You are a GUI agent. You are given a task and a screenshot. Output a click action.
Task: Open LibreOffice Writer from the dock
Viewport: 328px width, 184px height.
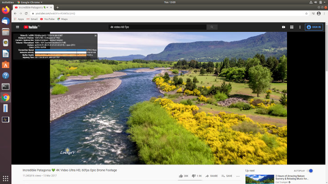coord(5,54)
